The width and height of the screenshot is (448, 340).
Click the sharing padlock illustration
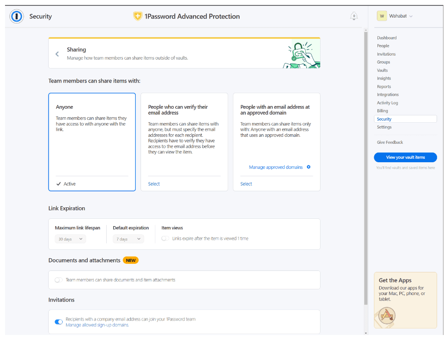303,54
